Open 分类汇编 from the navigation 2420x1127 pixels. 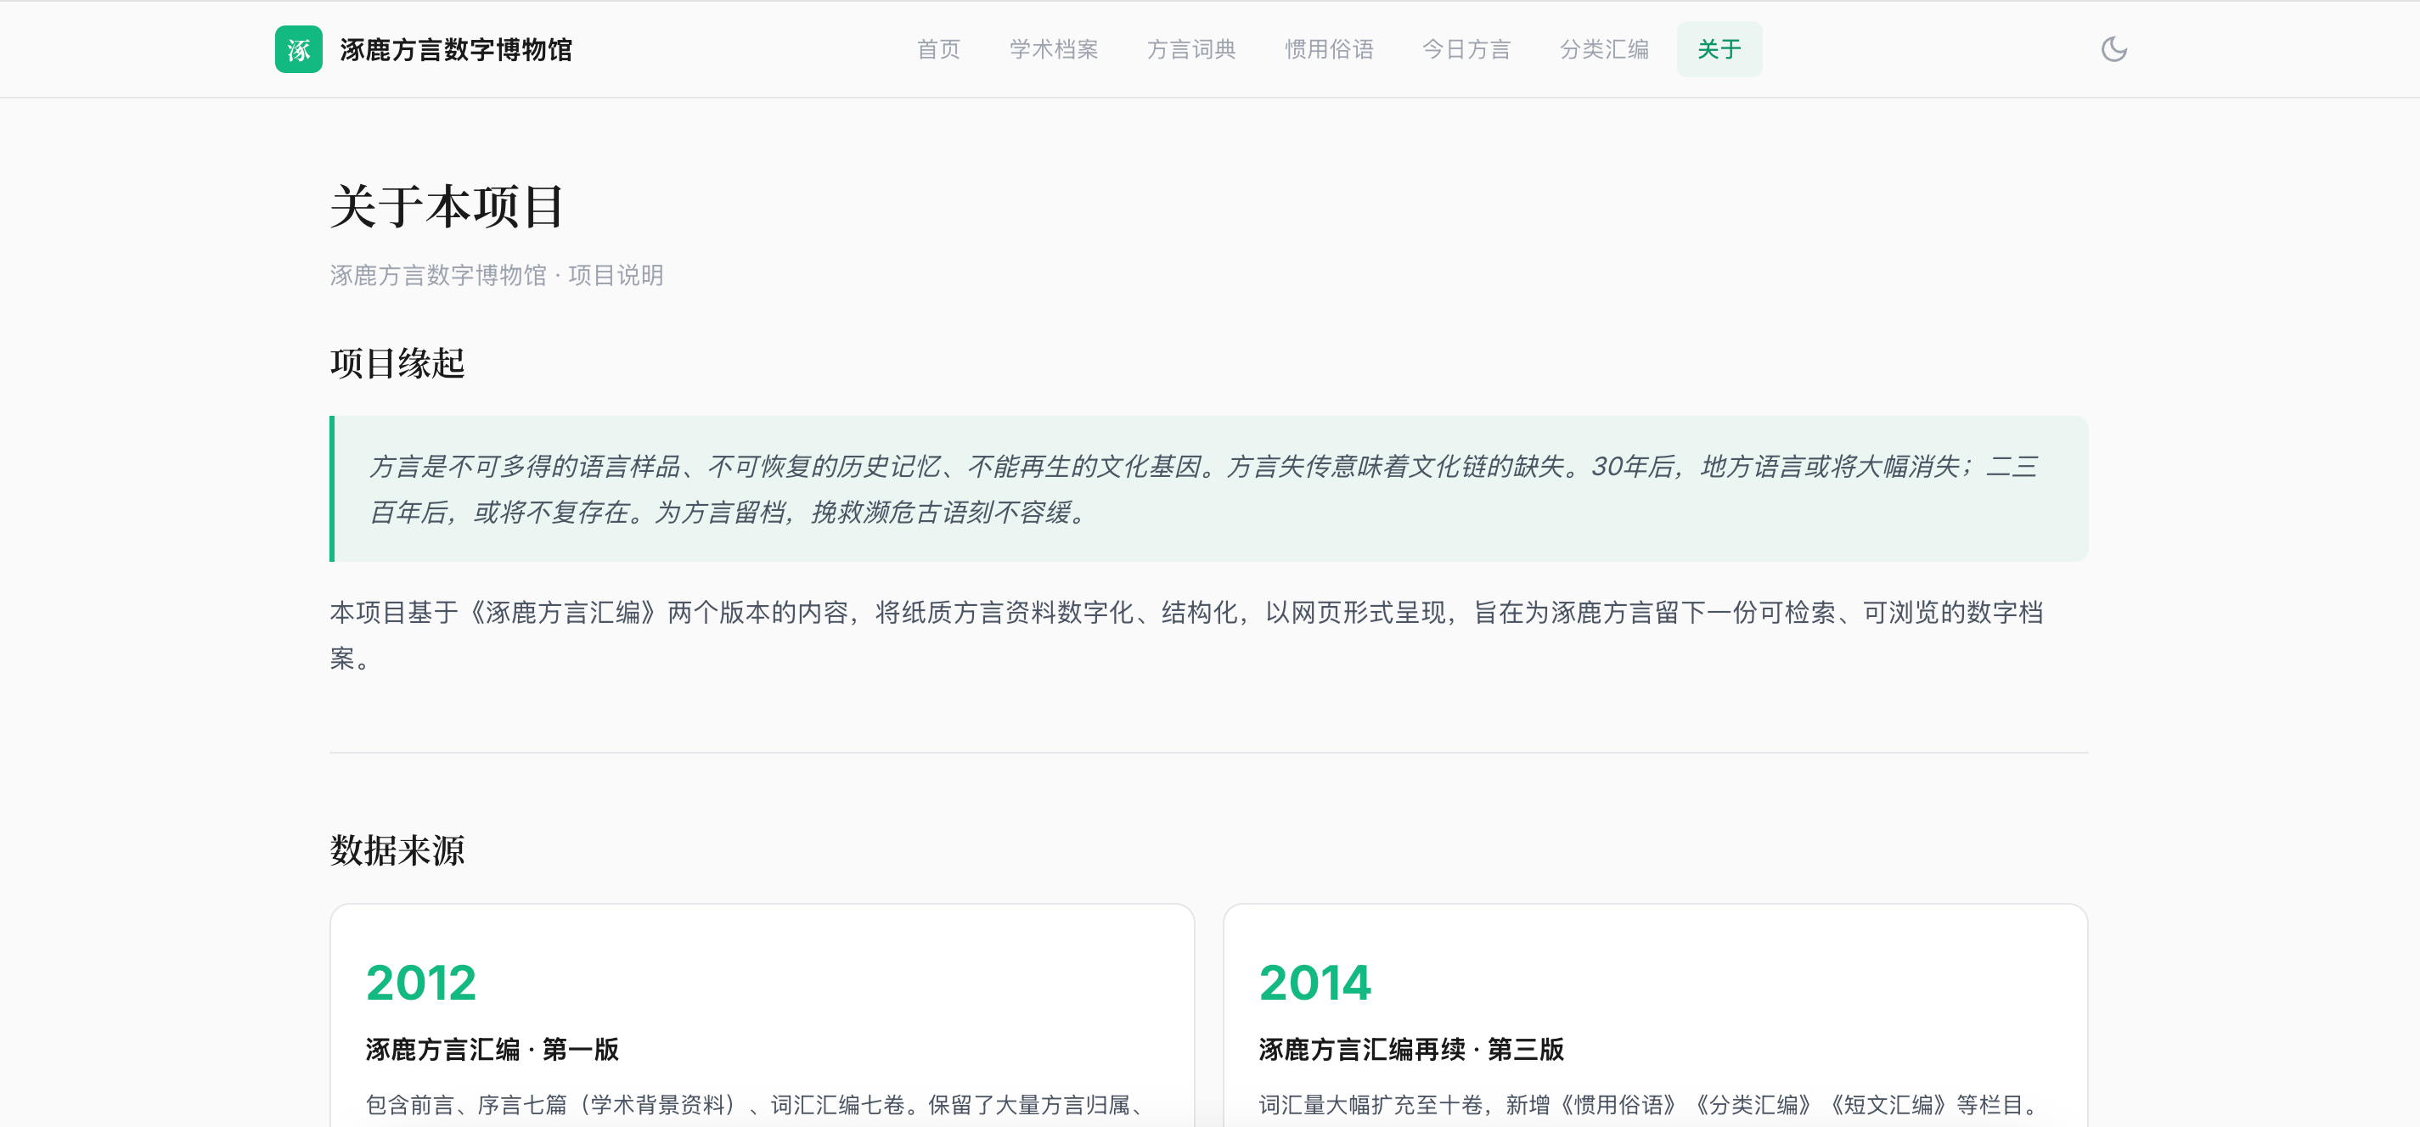pyautogui.click(x=1605, y=49)
